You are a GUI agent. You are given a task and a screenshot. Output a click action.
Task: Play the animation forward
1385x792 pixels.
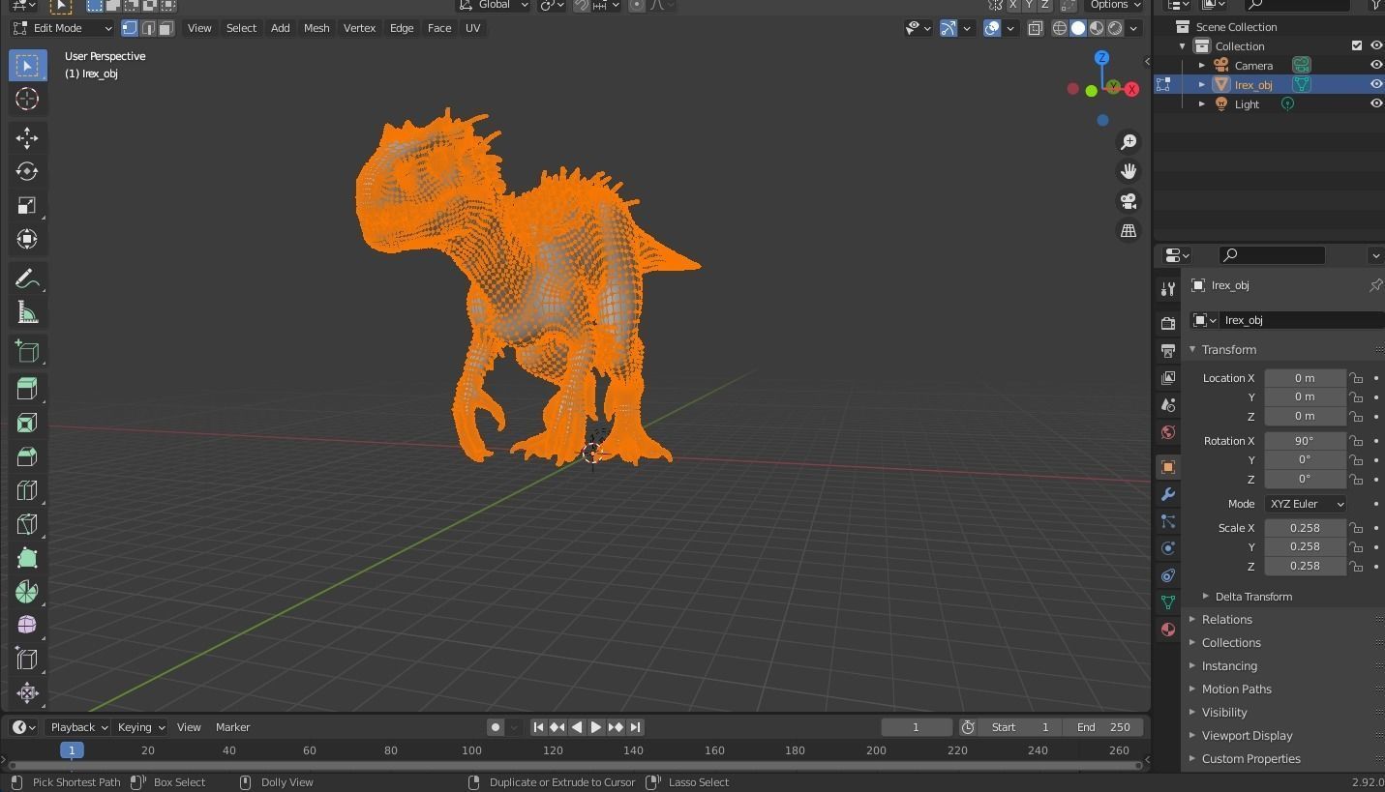click(x=596, y=727)
